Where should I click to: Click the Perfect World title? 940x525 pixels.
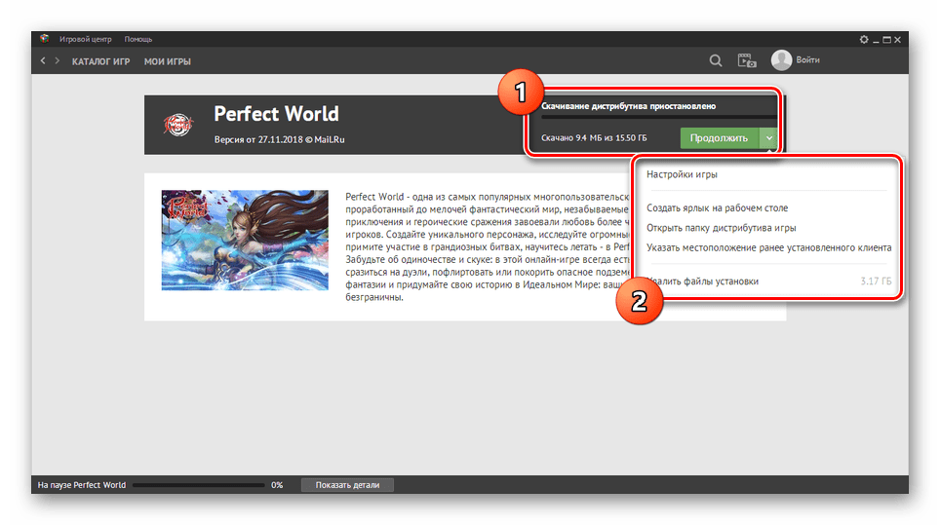pyautogui.click(x=276, y=114)
